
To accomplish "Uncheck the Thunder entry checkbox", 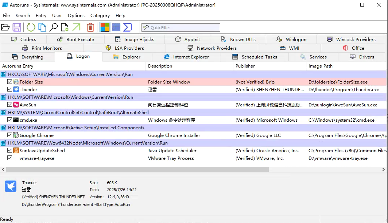I will coord(9,89).
